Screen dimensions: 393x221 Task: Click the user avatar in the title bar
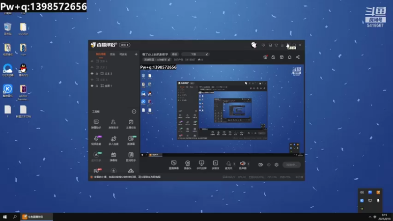pyautogui.click(x=254, y=45)
